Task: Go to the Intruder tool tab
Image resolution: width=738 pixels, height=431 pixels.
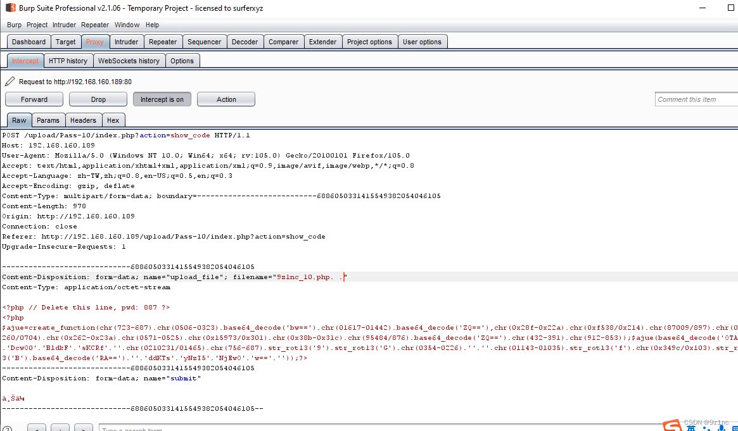Action: coord(127,42)
